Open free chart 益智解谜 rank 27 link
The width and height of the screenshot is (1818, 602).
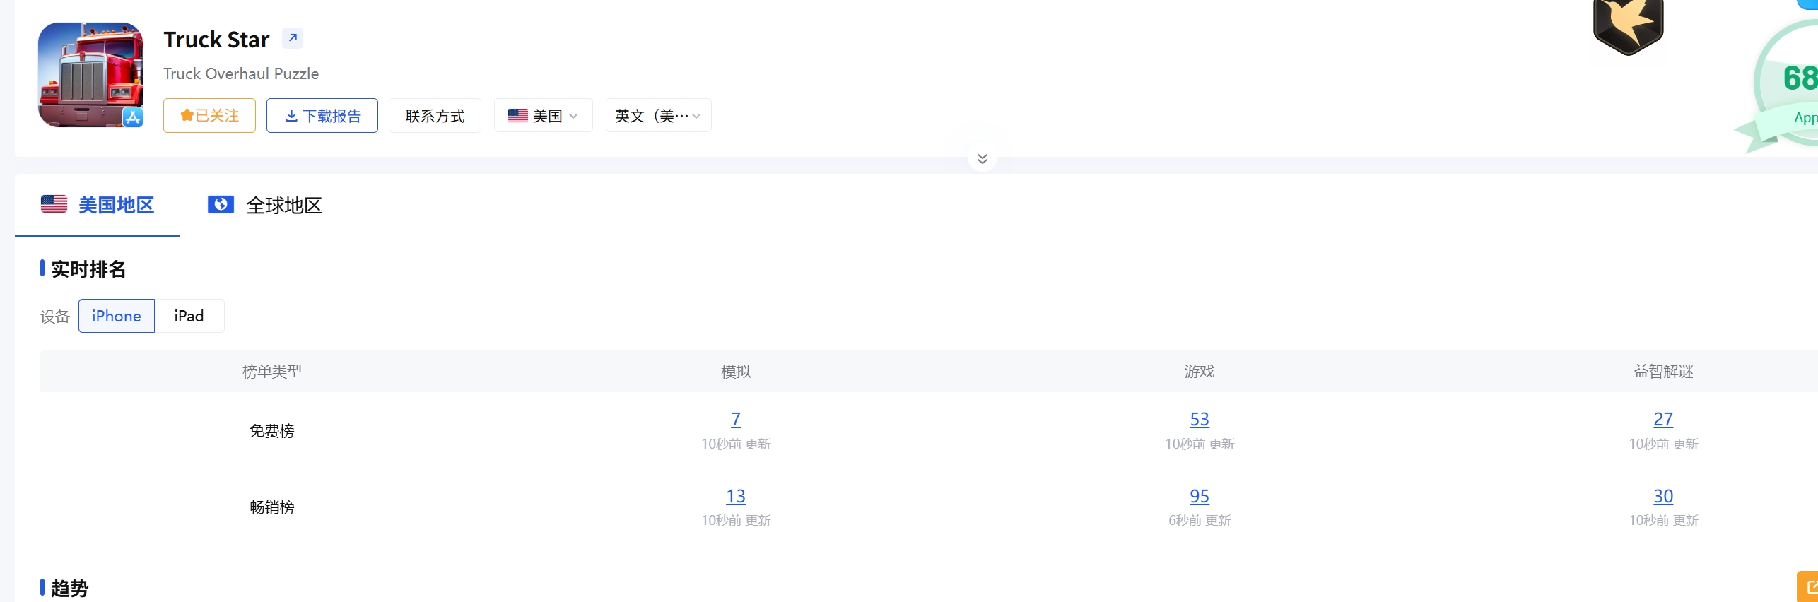point(1663,419)
